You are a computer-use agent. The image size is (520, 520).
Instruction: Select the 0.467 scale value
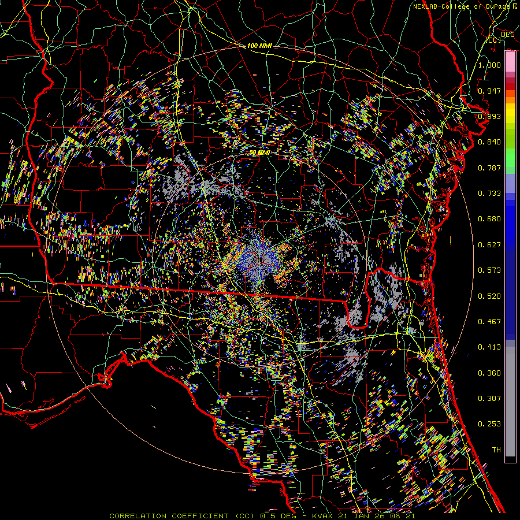pos(489,322)
